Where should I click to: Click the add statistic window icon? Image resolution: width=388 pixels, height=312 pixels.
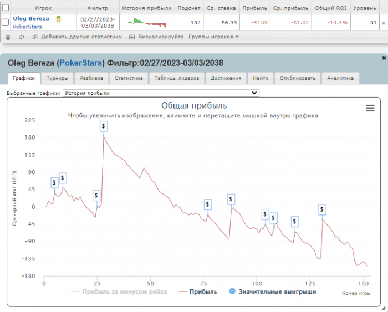35,37
